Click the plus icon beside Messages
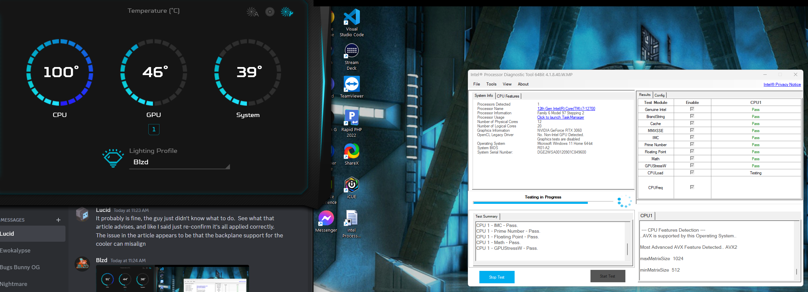Screen dimensions: 808x292 58,220
